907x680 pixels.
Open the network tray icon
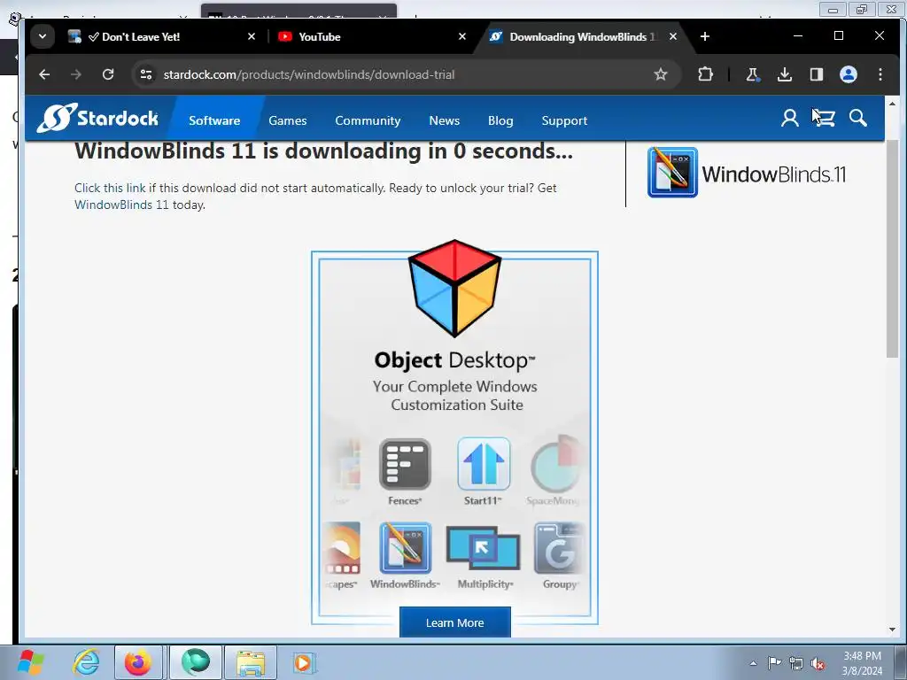tap(796, 663)
